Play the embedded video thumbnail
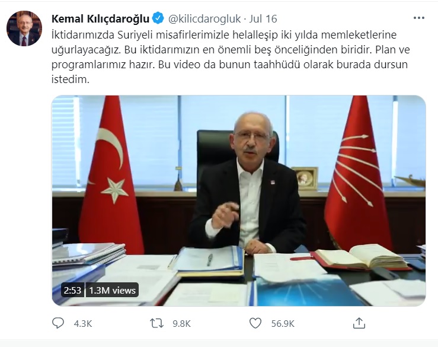Image resolution: width=438 pixels, height=347 pixels. (239, 200)
